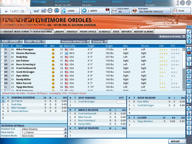The width and height of the screenshot is (192, 144).
Task: Select radio button for Mike Flanagan
Action: tap(2, 49)
